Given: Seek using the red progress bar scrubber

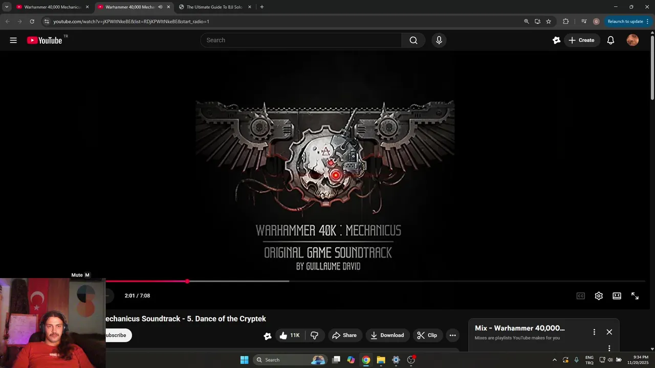Looking at the screenshot, I should (x=187, y=281).
